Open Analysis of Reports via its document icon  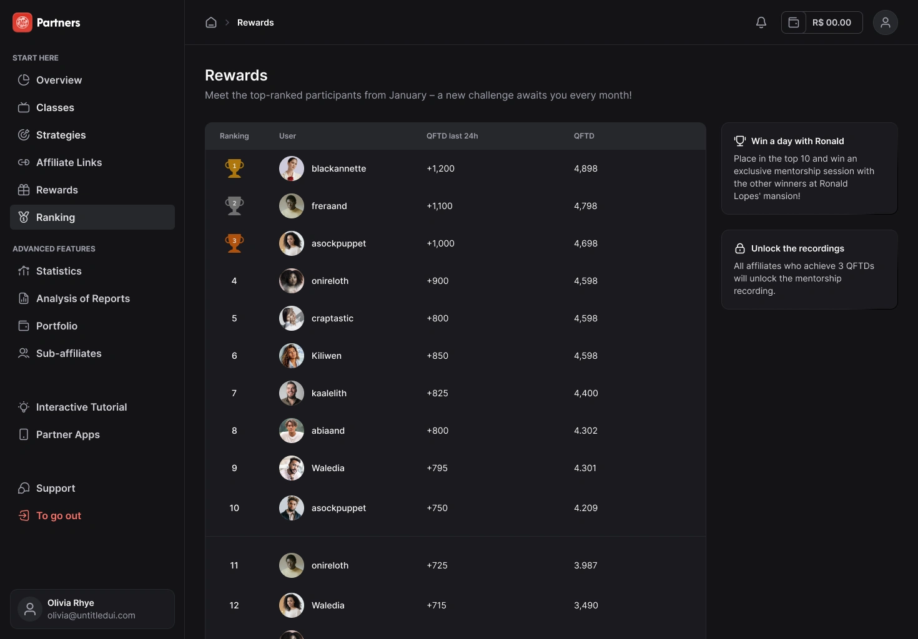(x=24, y=298)
